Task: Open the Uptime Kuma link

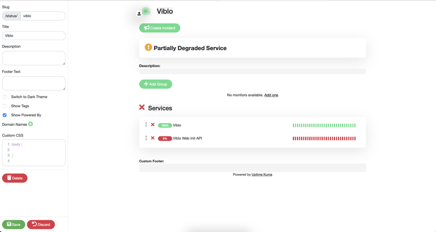Action: point(262,175)
